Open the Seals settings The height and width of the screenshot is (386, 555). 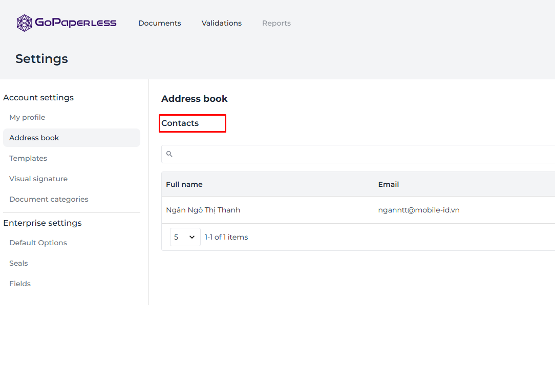pyautogui.click(x=18, y=263)
